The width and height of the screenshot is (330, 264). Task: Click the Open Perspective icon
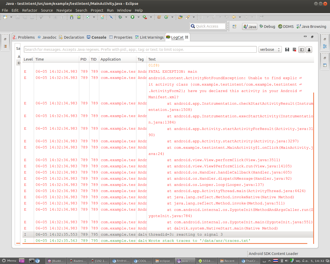[x=235, y=26]
